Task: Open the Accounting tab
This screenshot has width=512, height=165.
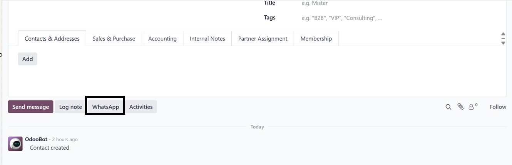Action: (162, 39)
